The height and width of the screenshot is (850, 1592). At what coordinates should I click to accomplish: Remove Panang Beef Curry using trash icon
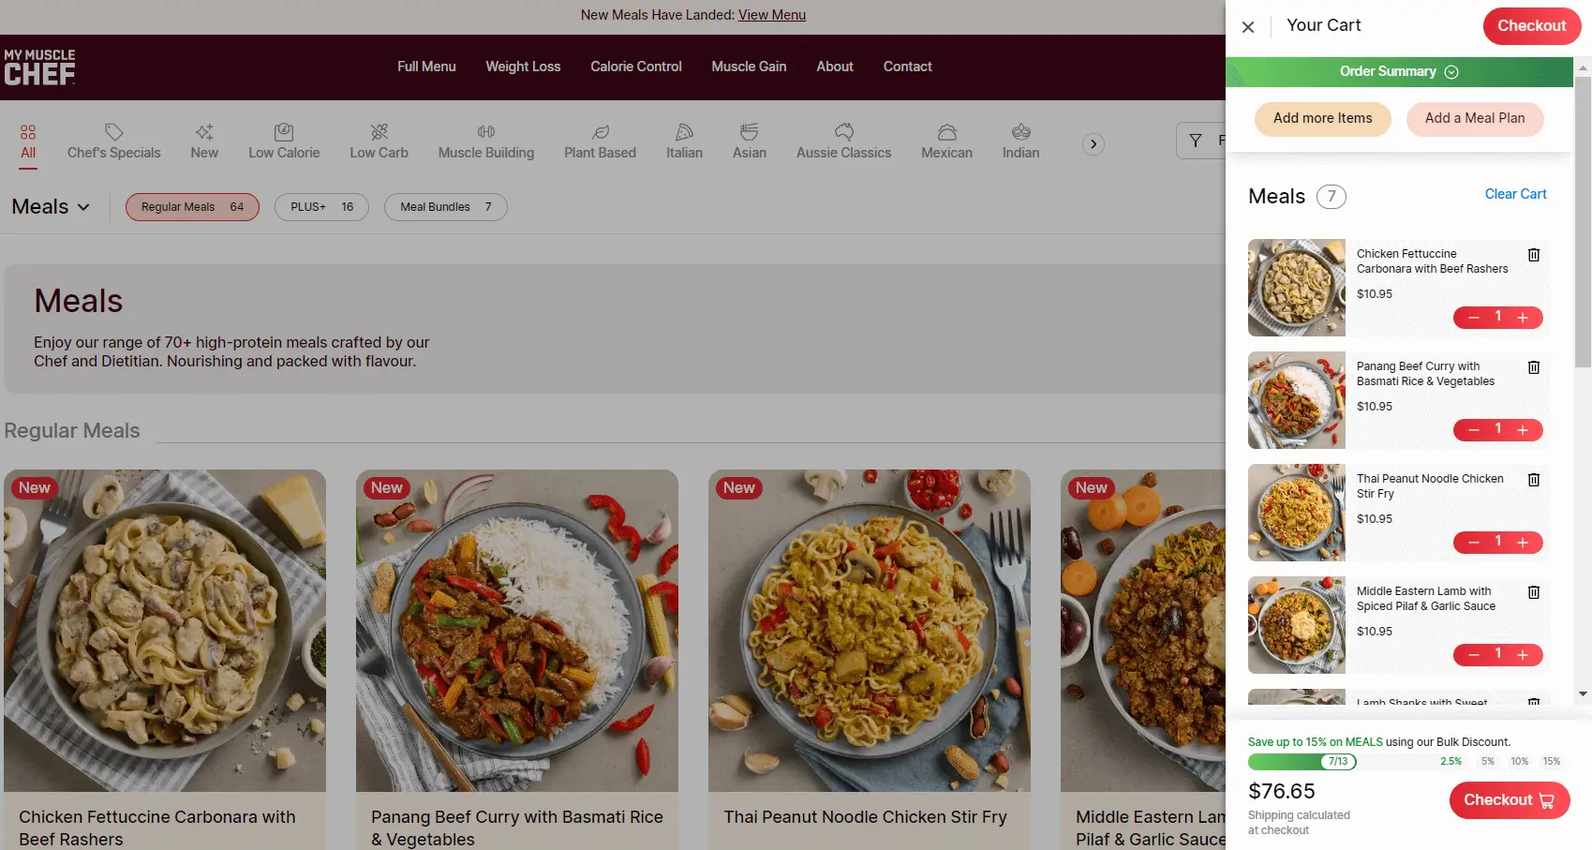[1533, 367]
